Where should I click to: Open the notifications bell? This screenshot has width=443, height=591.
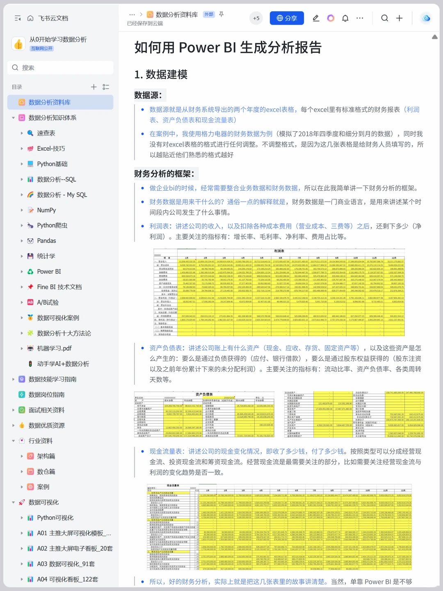click(345, 18)
